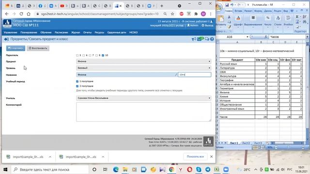
Task: Uncheck parallel 10 checkbox
Action: (x=103, y=56)
